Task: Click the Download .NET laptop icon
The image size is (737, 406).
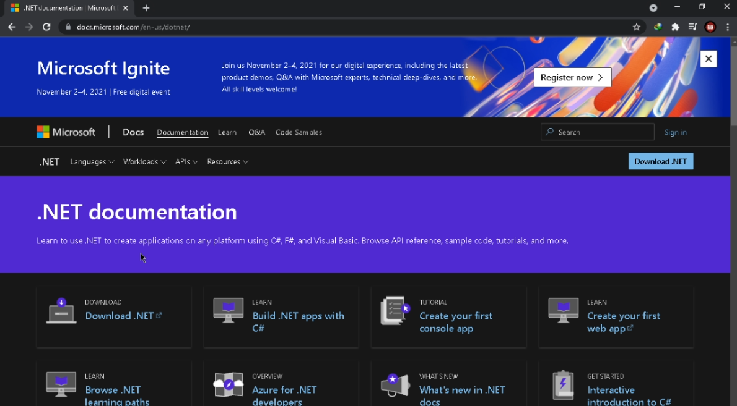Action: click(61, 310)
